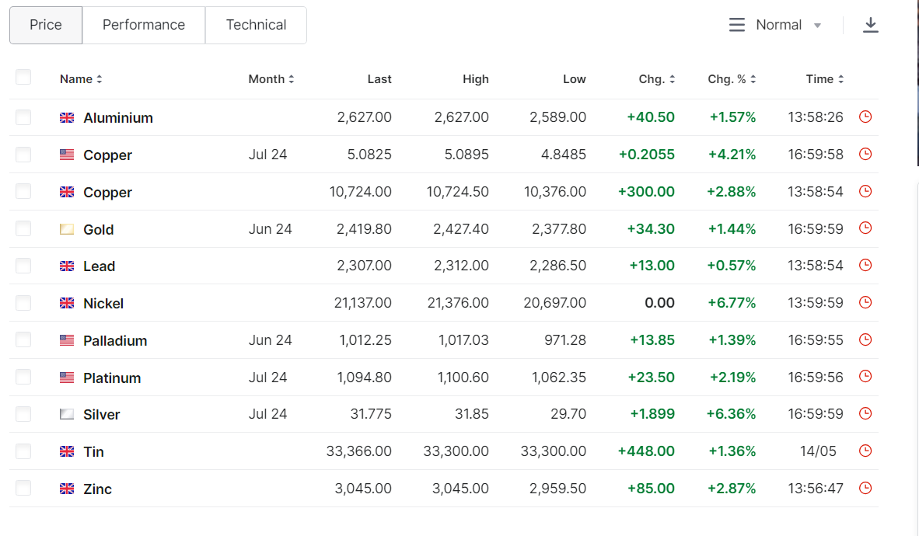Click the download table icon
This screenshot has height=536, width=919.
[870, 25]
